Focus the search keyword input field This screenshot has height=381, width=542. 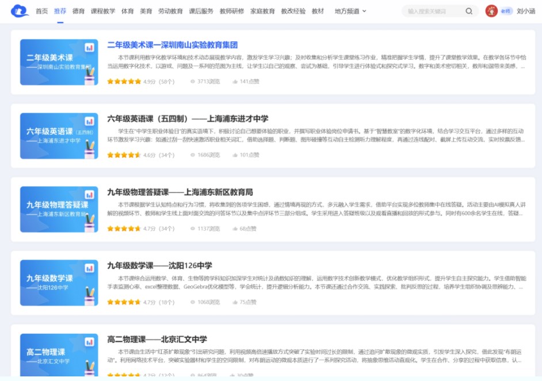point(434,11)
